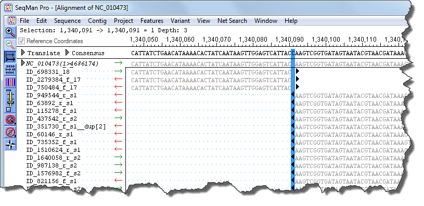Screen dimensions: 424x206
Task: Click the green direction arrow of ID_437542_r_s2
Action: coord(118,118)
